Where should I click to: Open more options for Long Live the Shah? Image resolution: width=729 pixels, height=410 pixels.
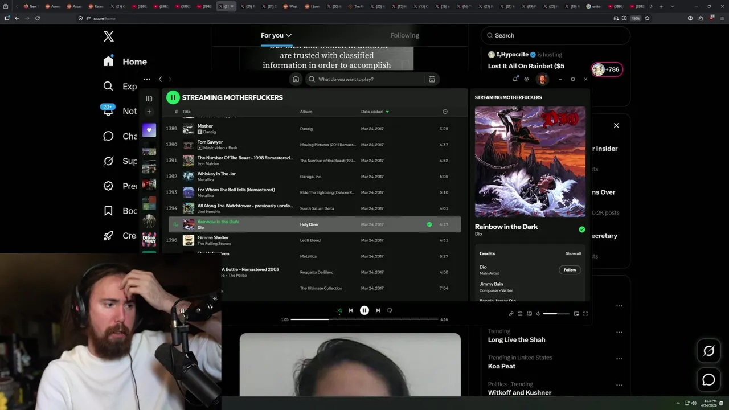pyautogui.click(x=619, y=332)
